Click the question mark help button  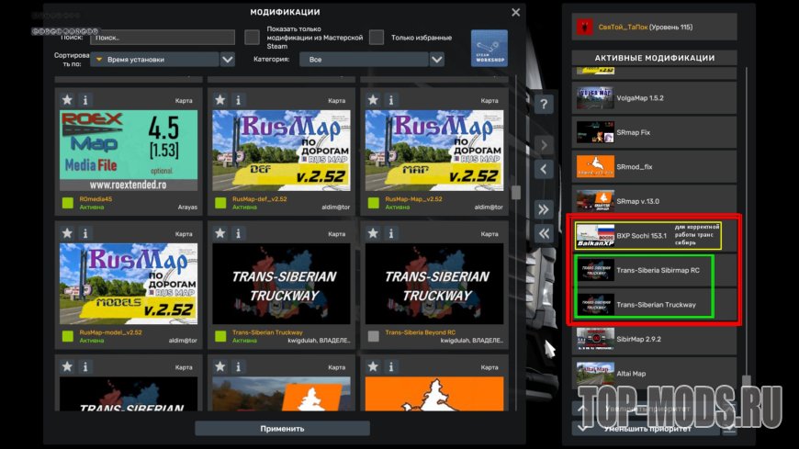click(x=544, y=104)
